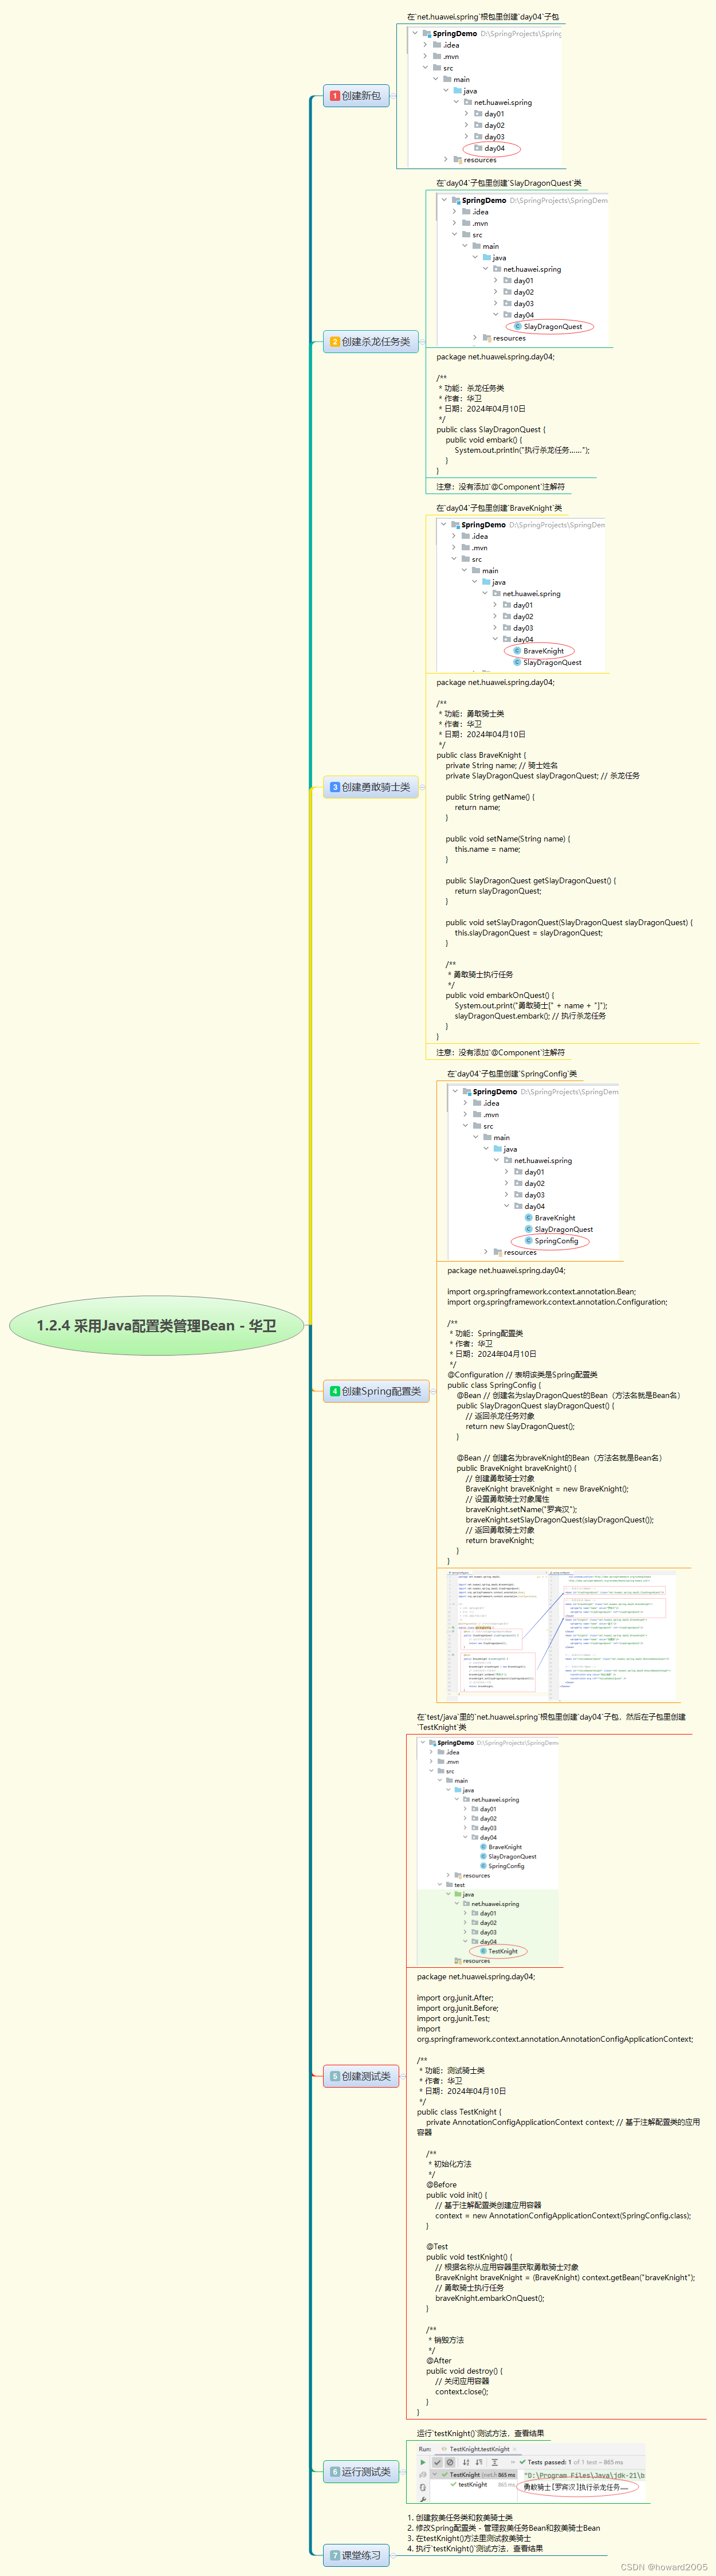Click the 'public class BraveKnight {' code line
The width and height of the screenshot is (716, 2576).
tap(481, 756)
